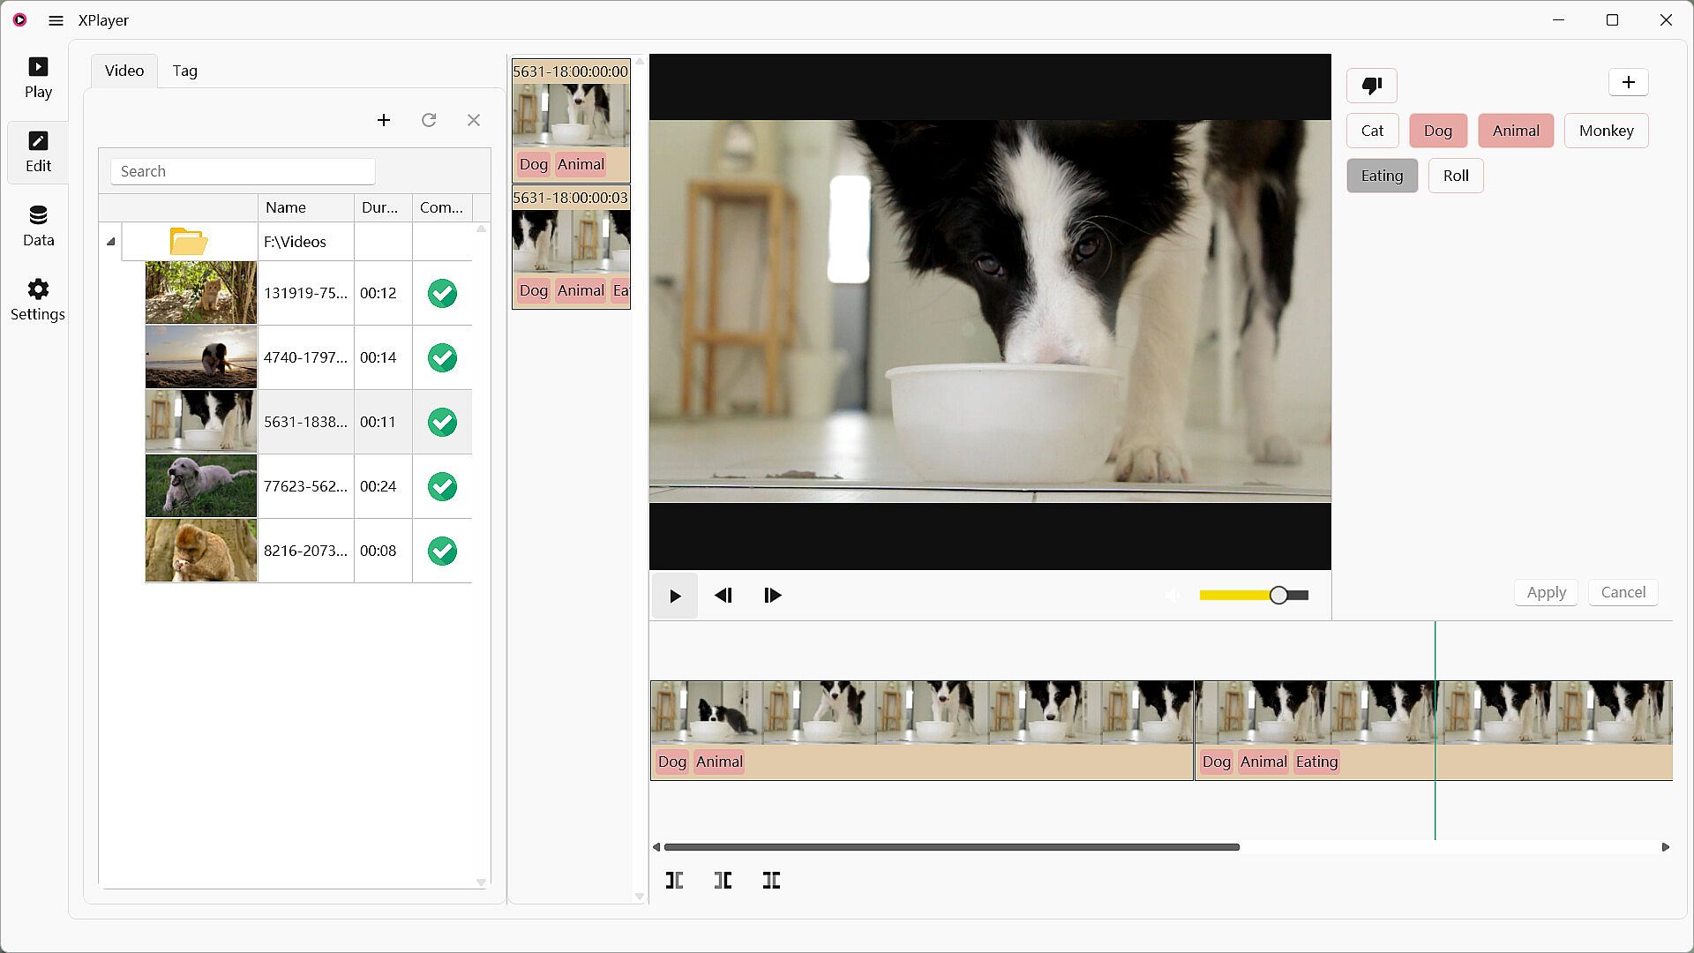The image size is (1694, 953).
Task: Toggle the Eating tag
Action: tap(1382, 176)
